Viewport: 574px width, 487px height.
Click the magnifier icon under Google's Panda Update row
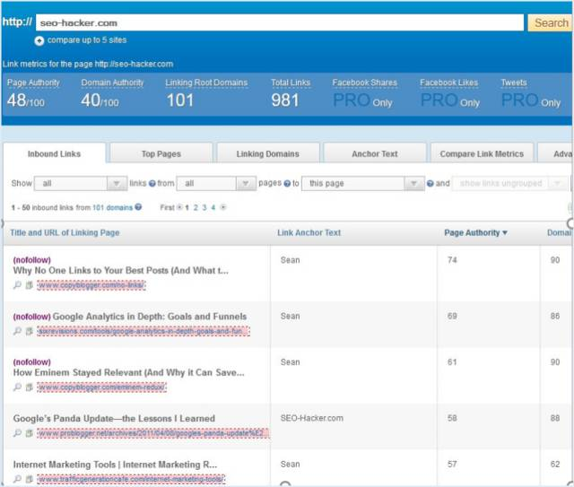(17, 433)
